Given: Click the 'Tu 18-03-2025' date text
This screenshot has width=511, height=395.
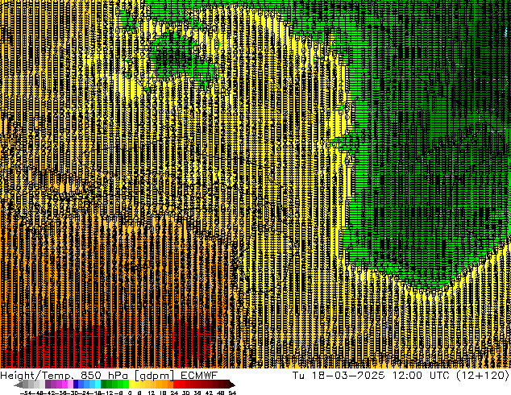Looking at the screenshot, I should coord(339,376).
